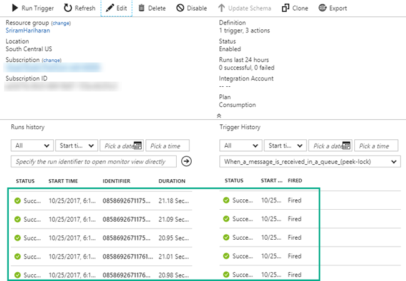The width and height of the screenshot is (406, 281).
Task: Click the Delete label in toolbar
Action: pos(157,8)
